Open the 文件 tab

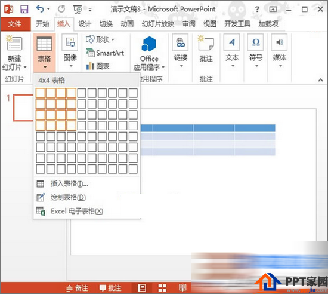pos(15,24)
